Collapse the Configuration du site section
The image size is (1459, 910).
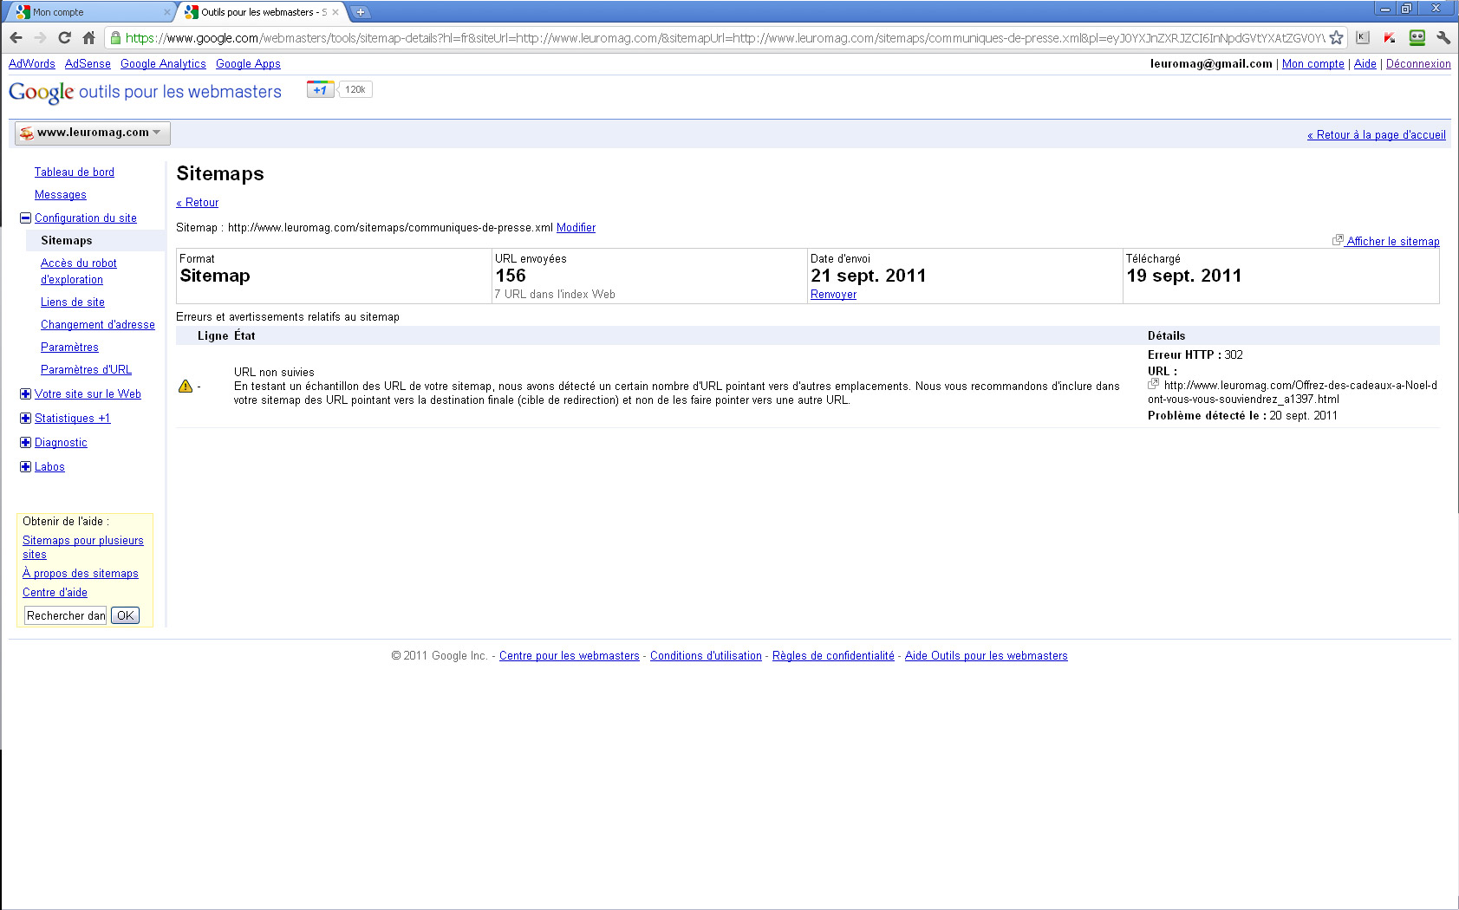click(x=25, y=218)
